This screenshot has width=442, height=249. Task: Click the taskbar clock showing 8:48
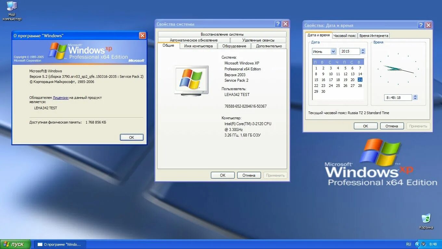click(433, 244)
